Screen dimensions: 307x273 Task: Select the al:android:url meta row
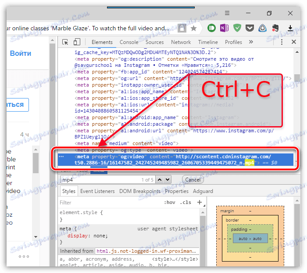coord(174,134)
